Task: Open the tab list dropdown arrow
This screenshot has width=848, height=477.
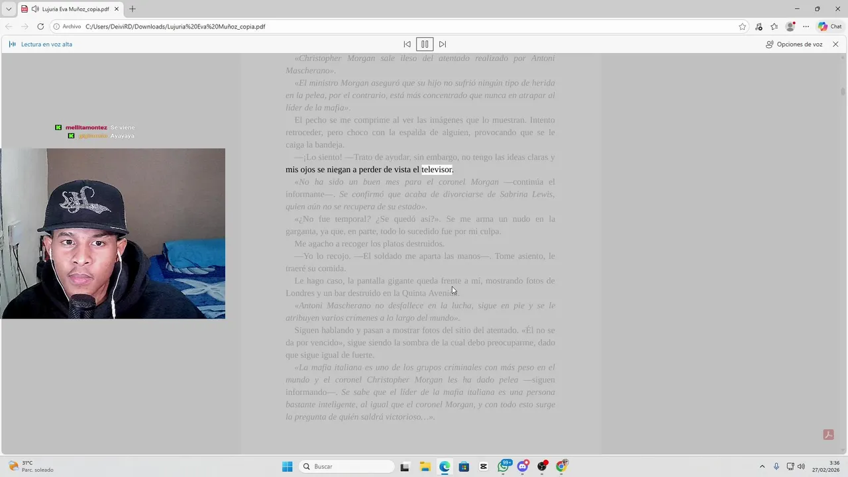Action: pyautogui.click(x=9, y=9)
